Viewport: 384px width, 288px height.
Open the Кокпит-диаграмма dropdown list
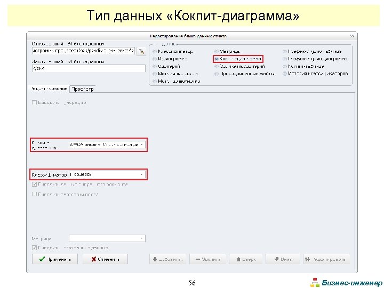107,145
